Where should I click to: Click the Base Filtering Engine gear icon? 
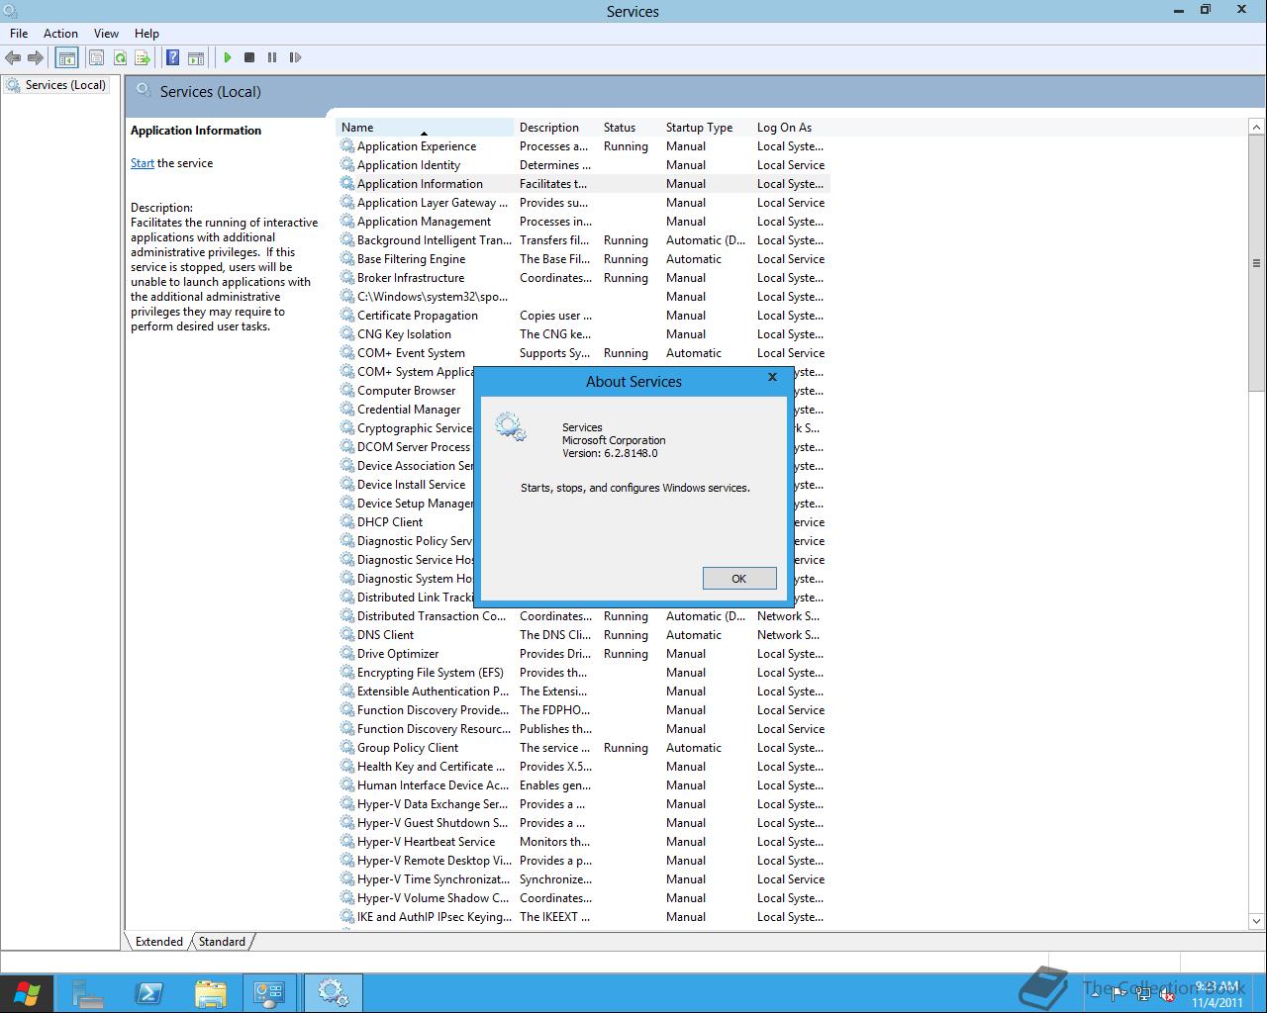347,259
